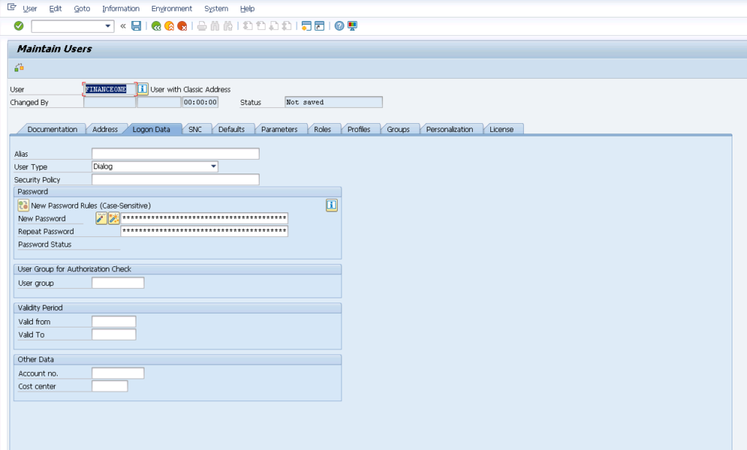Click the Find Next binoculars icon
The height and width of the screenshot is (450, 747).
point(228,26)
